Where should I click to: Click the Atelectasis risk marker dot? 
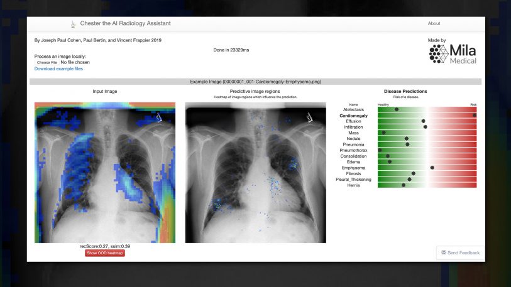[x=396, y=109]
